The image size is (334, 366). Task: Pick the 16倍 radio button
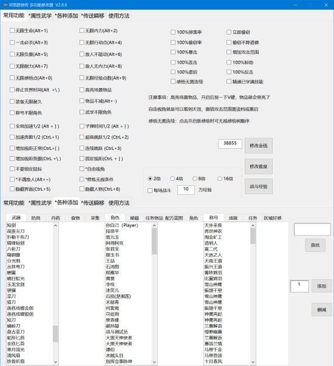[x=220, y=178]
